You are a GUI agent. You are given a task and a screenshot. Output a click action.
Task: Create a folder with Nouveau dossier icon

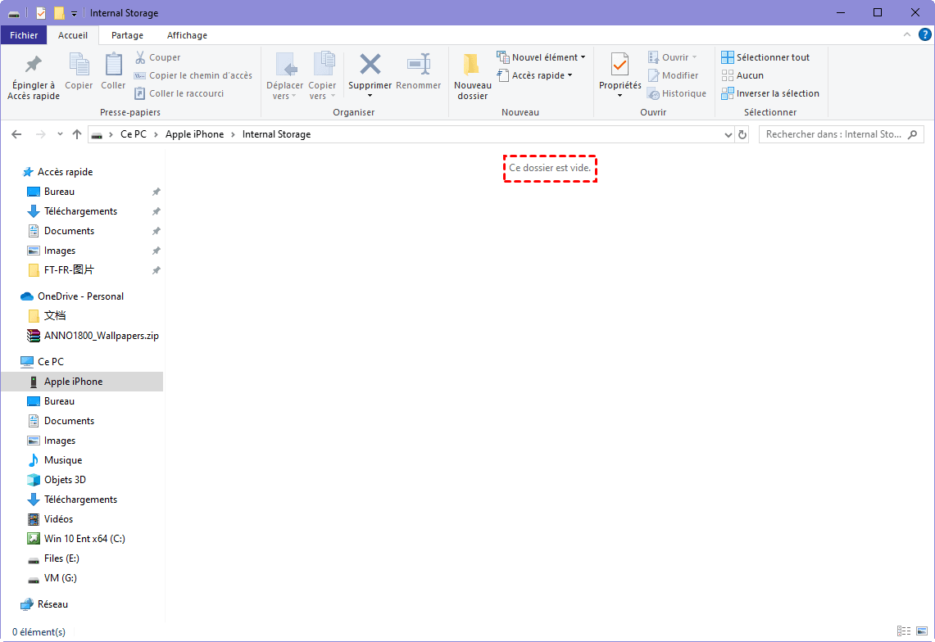[472, 66]
